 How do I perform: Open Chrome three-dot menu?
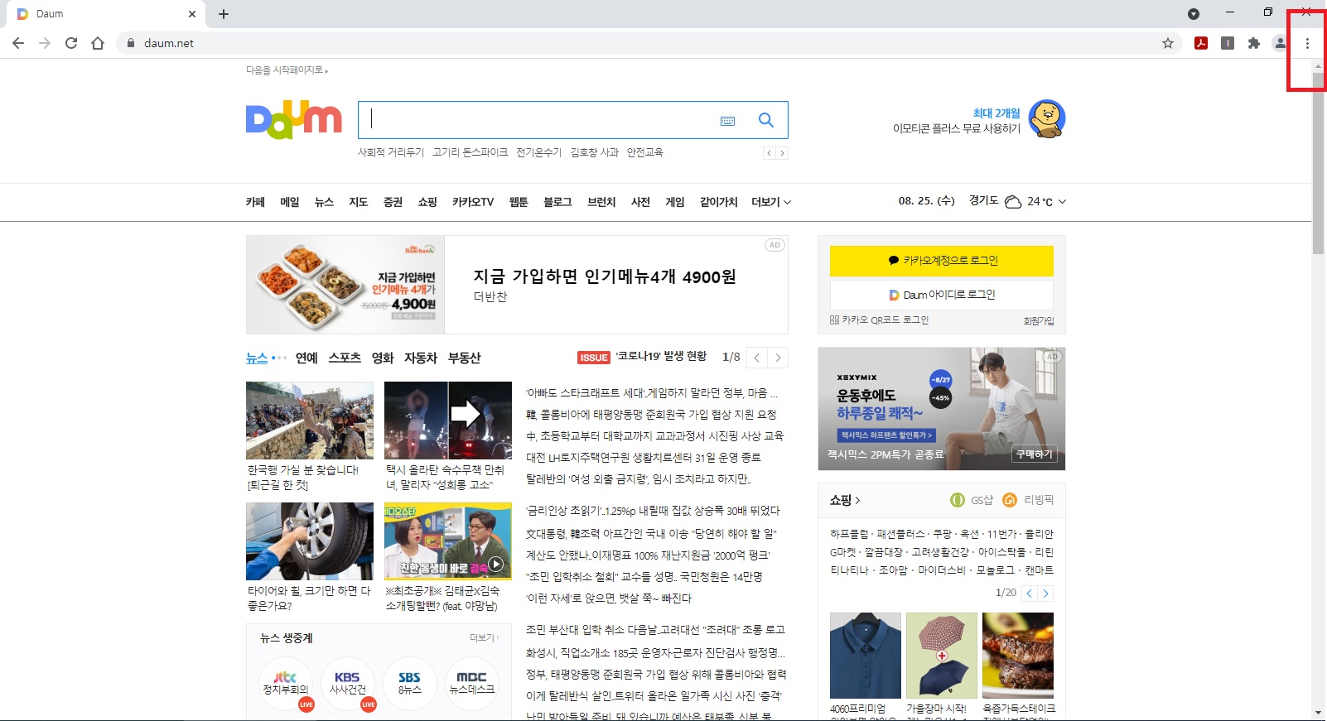[x=1307, y=43]
